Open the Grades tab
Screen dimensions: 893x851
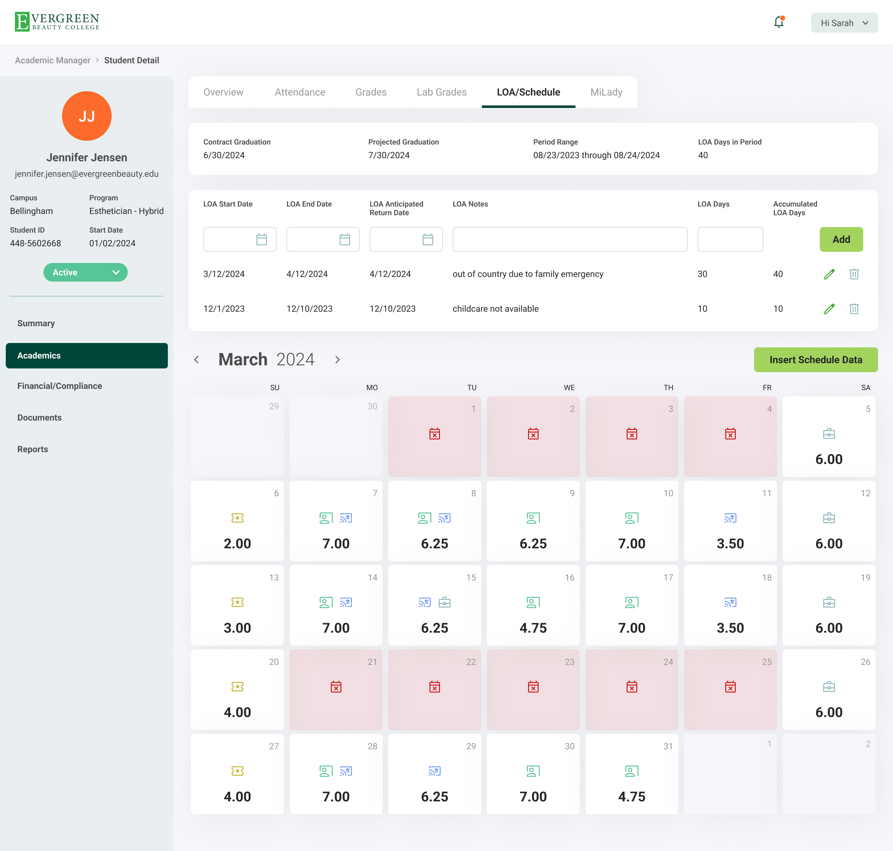click(371, 92)
